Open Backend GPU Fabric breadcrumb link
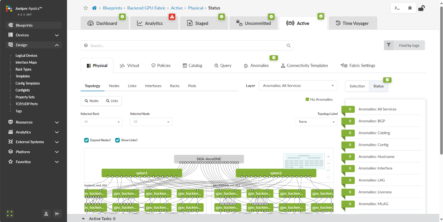This screenshot has height=222, width=443. click(x=146, y=8)
